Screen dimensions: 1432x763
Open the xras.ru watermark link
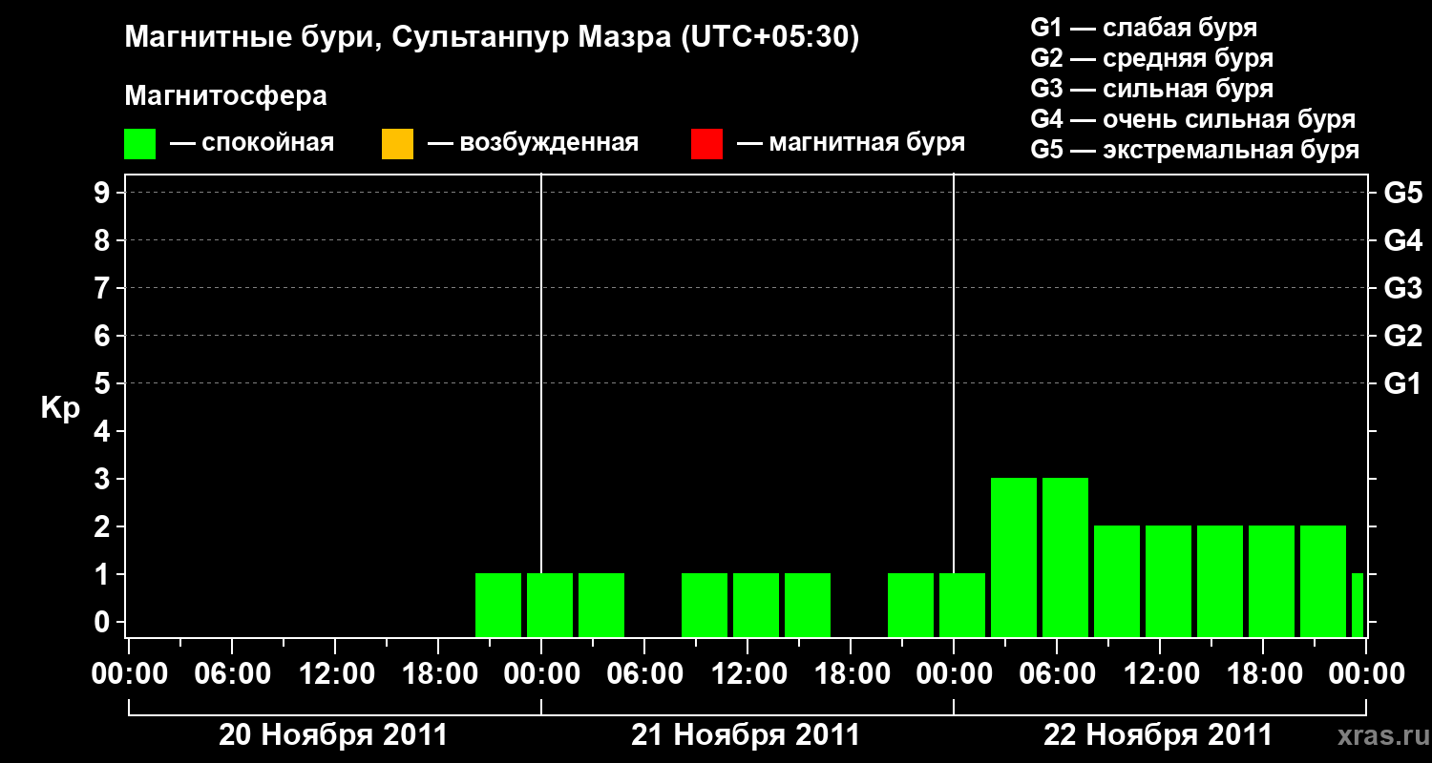click(1377, 735)
